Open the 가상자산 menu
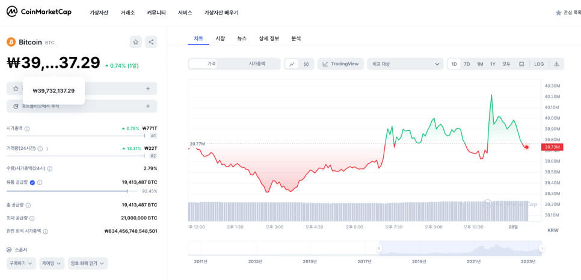This screenshot has height=280, width=581. tap(99, 13)
